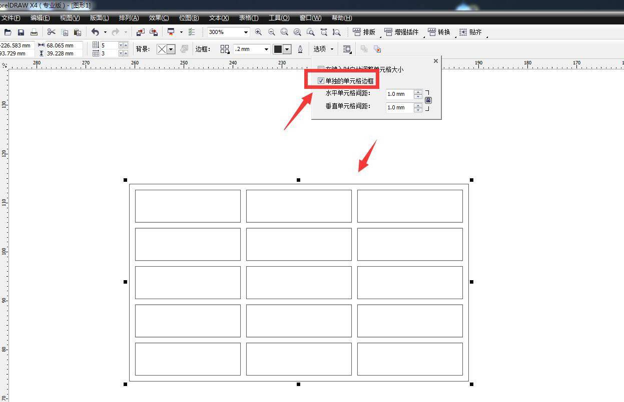Click the Save disk icon
624x402 pixels.
click(x=21, y=32)
